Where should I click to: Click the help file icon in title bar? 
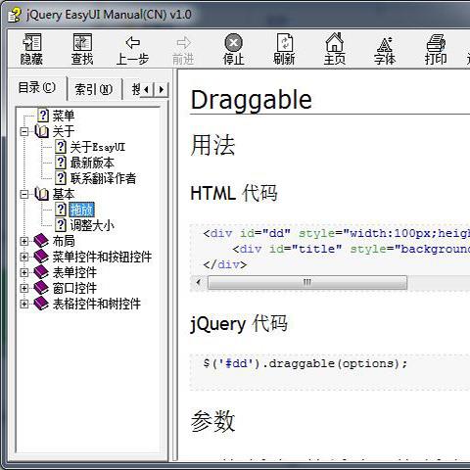(x=15, y=15)
